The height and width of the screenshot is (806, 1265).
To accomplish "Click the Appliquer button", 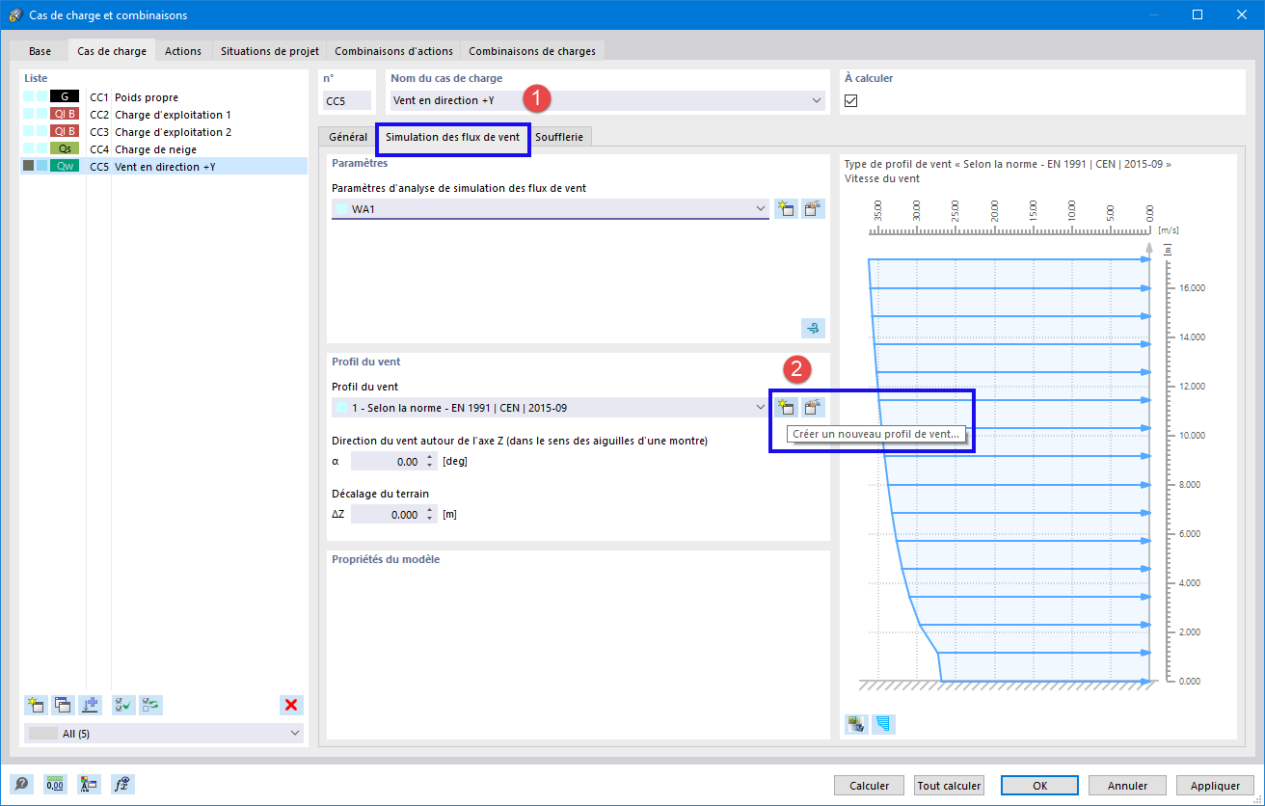I will point(1215,786).
